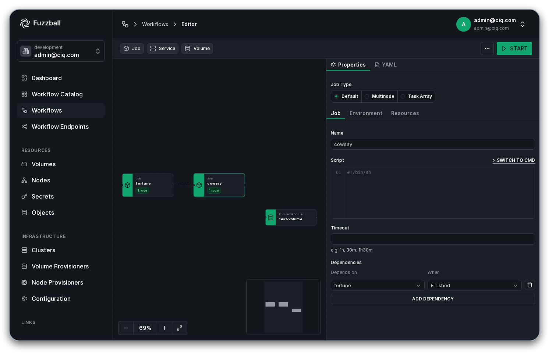Click the Fuzzball logo icon
This screenshot has width=549, height=353.
click(x=25, y=23)
